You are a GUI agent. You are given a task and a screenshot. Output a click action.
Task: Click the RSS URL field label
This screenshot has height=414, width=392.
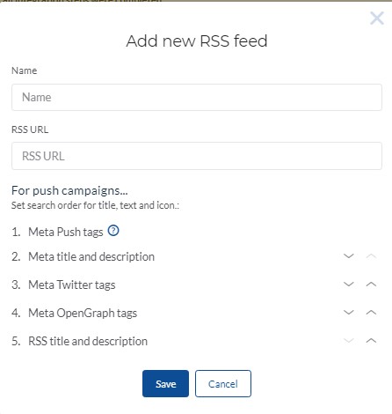[30, 129]
